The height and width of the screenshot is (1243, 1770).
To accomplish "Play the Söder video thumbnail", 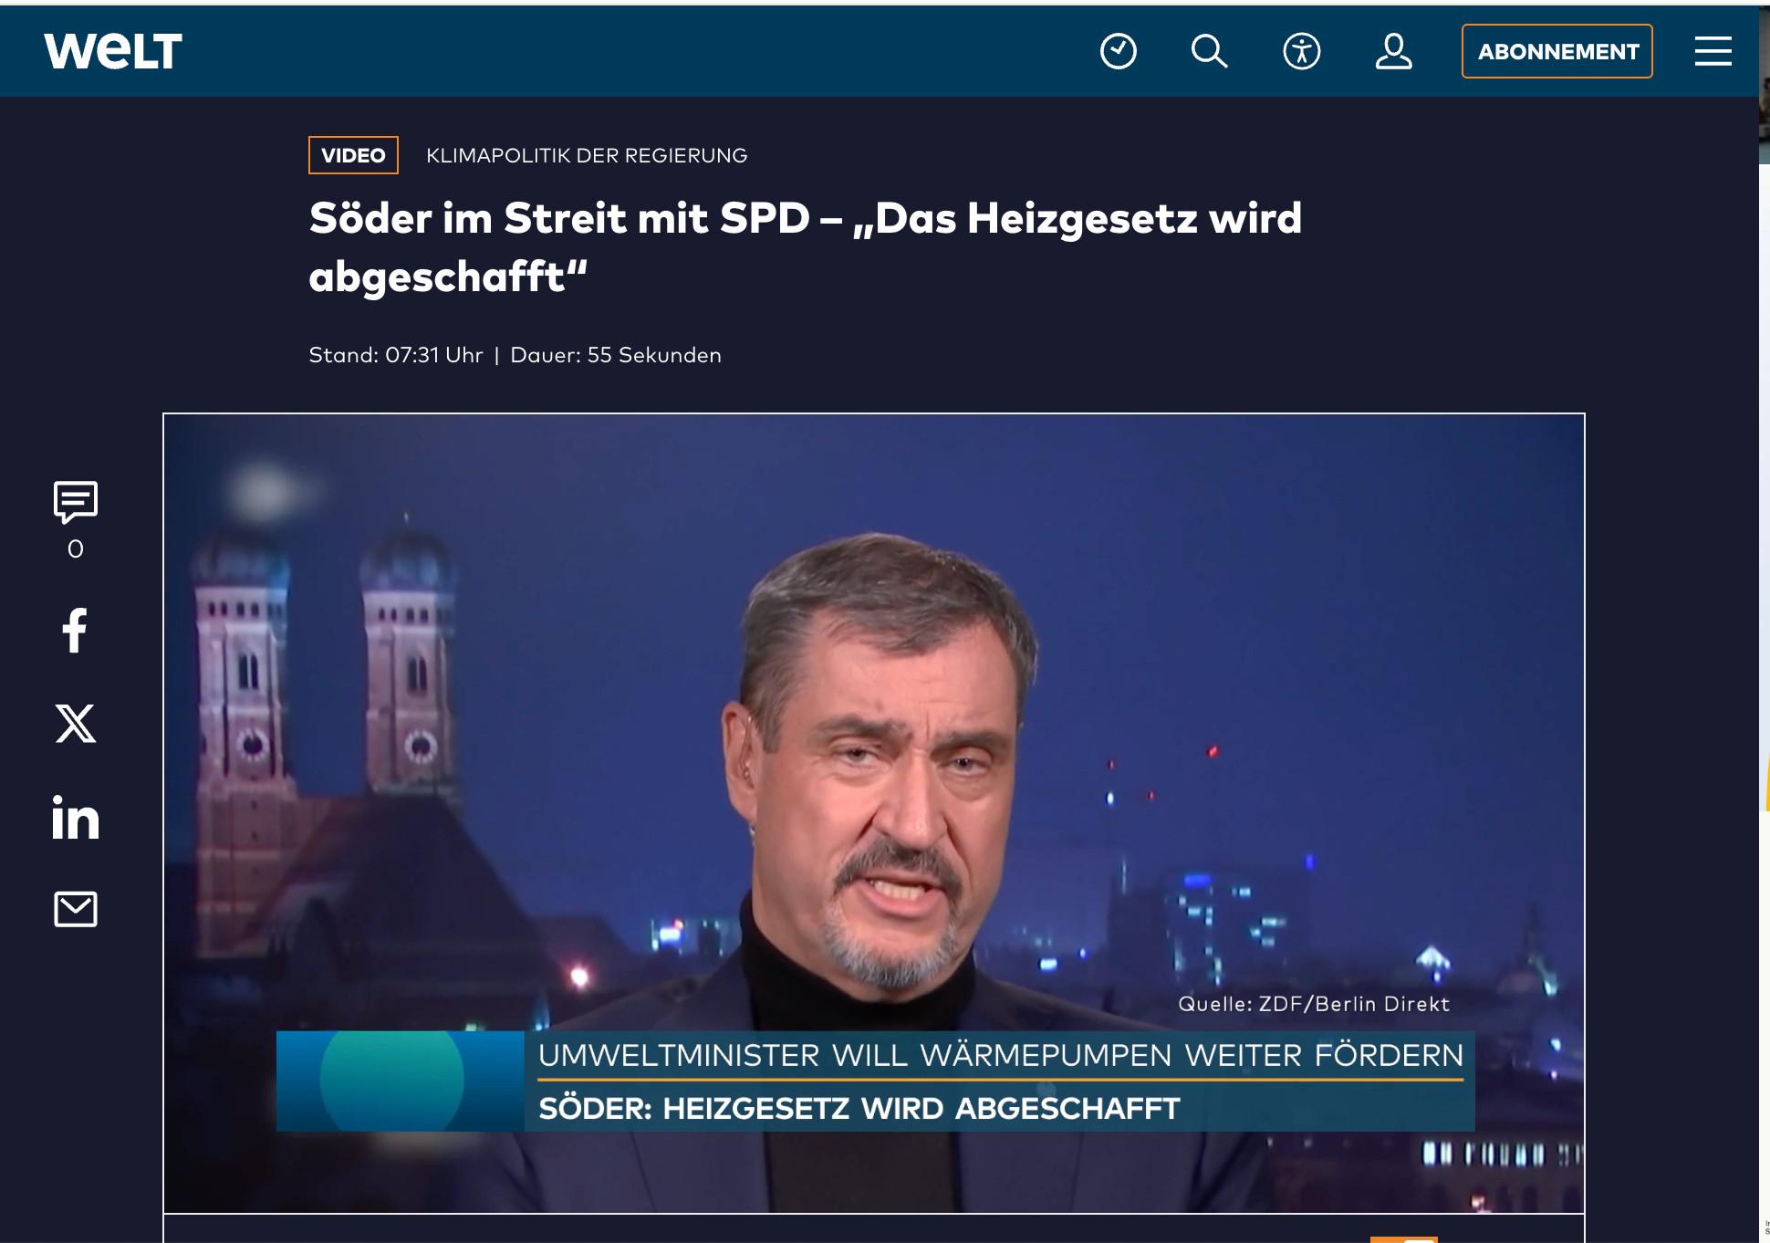I will coord(873,812).
